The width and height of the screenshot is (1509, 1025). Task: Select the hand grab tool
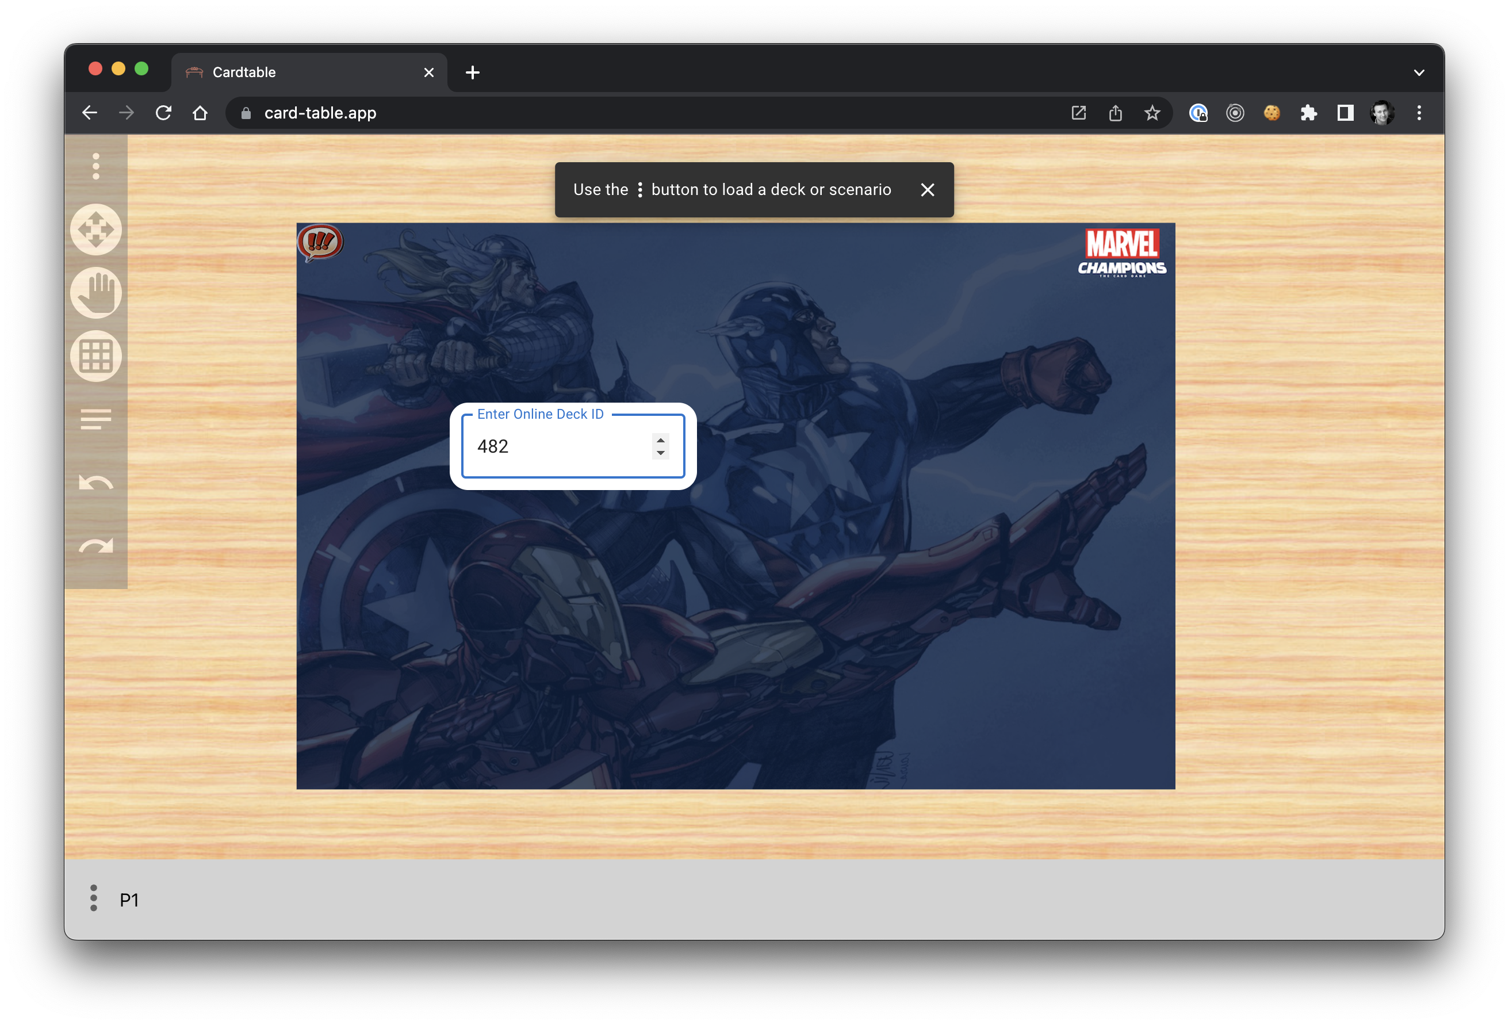[96, 292]
